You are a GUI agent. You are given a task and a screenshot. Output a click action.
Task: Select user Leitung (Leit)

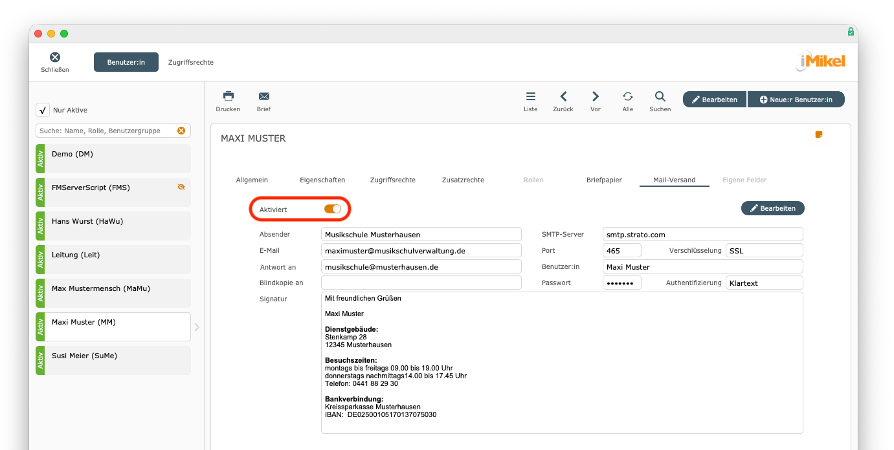tap(113, 259)
